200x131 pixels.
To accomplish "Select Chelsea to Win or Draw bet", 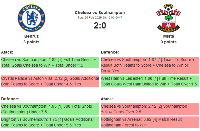I will (x=150, y=65).
